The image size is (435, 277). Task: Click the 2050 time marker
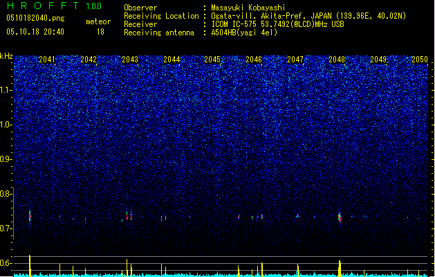tap(420, 60)
